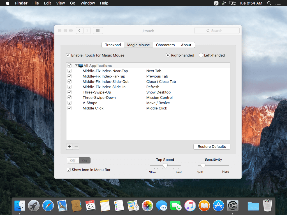Screen dimensions: 287x215
Task: Click the menu bar clock Tue 8:54 AM
Action: (x=251, y=3)
